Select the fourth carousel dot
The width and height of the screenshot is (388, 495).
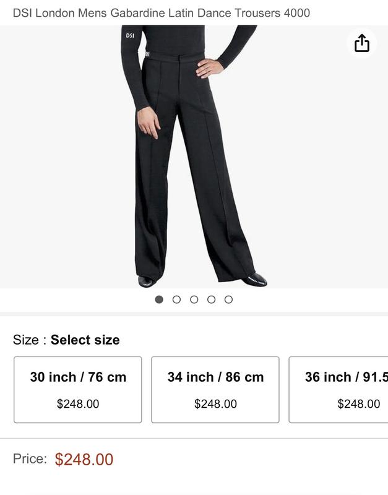point(211,299)
